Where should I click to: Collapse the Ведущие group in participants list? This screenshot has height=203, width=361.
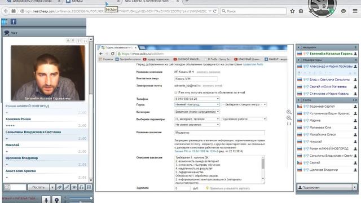pos(298,47)
